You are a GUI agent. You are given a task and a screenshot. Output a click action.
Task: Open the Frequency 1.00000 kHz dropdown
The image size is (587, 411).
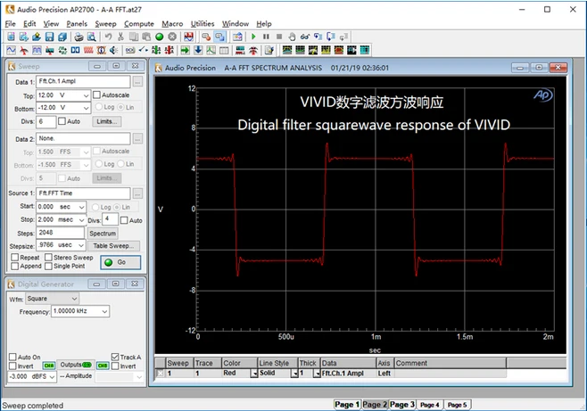point(105,311)
